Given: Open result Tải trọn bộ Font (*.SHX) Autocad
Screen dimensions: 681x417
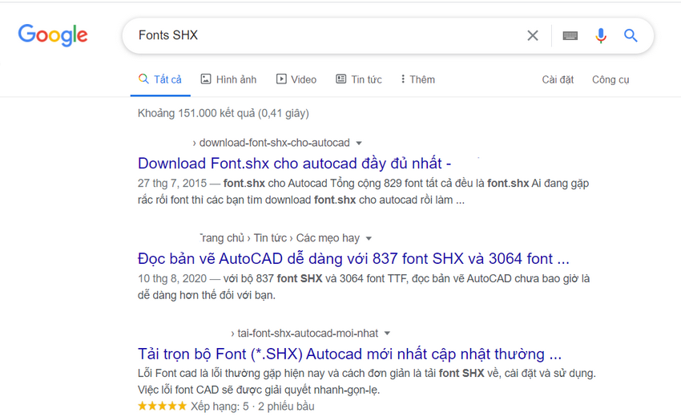Looking at the screenshot, I should [349, 354].
